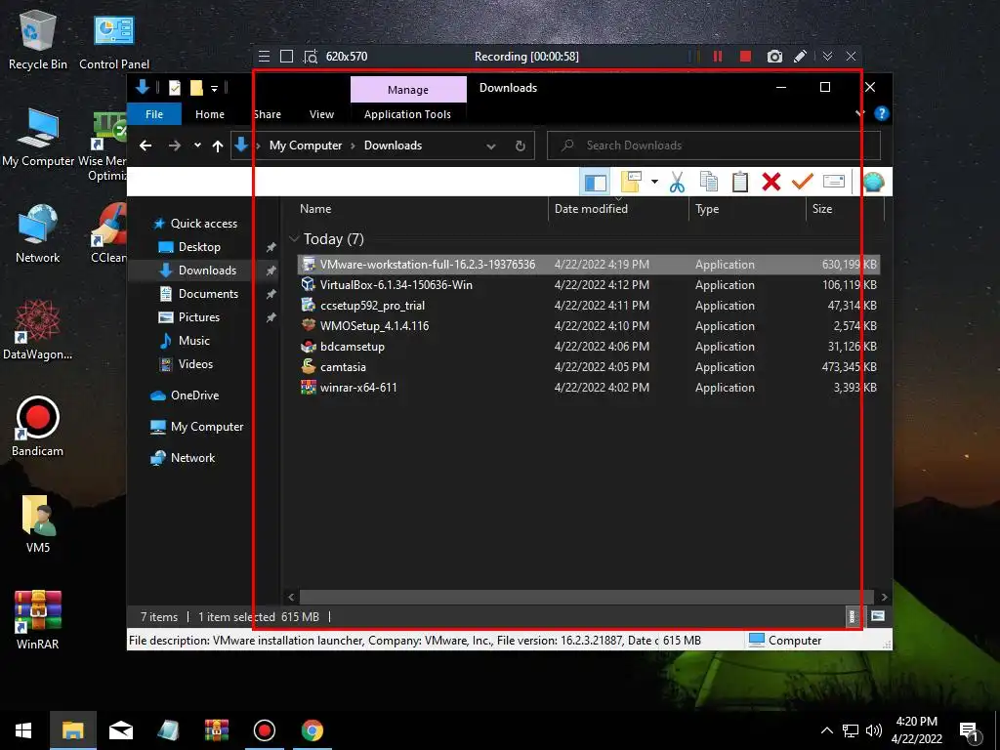
Task: Select ccsetup592_pro_trial file
Action: pos(589,305)
